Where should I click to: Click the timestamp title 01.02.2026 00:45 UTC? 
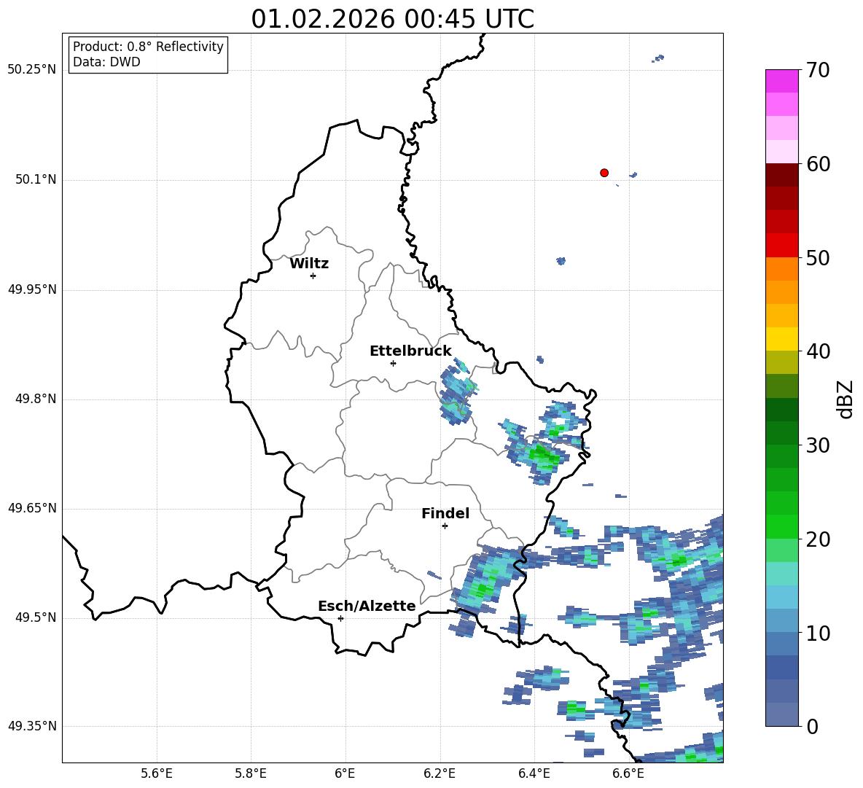tap(392, 19)
